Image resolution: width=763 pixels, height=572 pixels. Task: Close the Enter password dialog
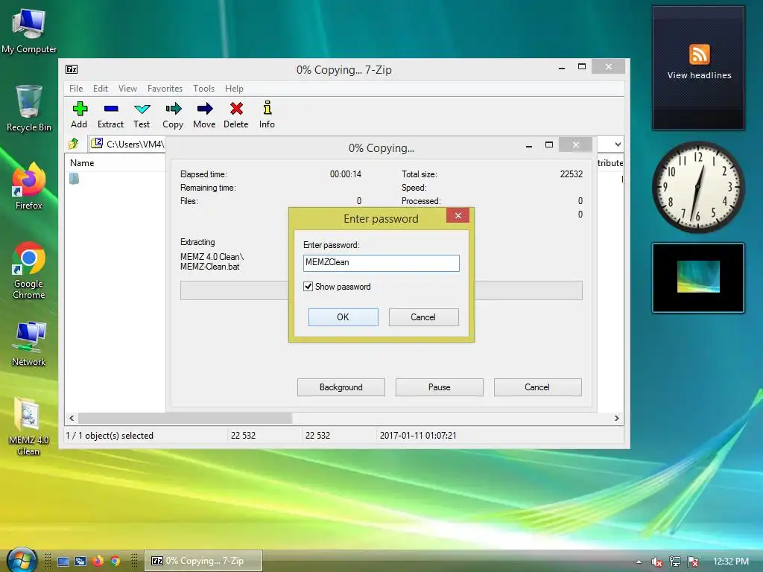tap(458, 215)
